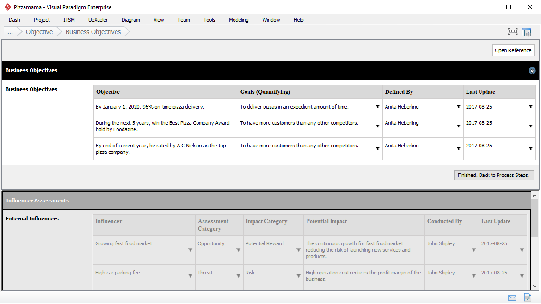Click the document note icon in status bar
Viewport: 541px width, 304px height.
pos(528,298)
